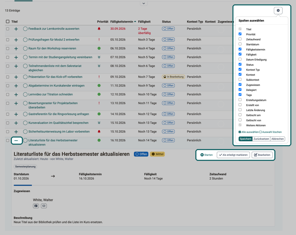Open Walter White's contact card icon
This screenshot has height=235, width=296.
(36, 206)
